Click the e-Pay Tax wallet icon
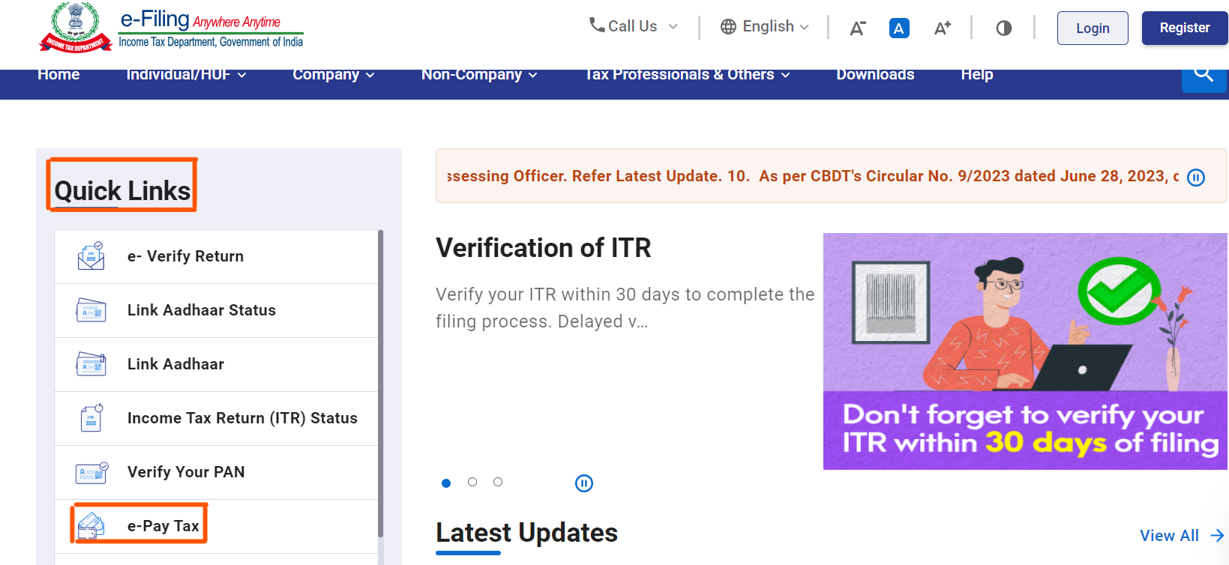The image size is (1229, 565). coord(91,525)
